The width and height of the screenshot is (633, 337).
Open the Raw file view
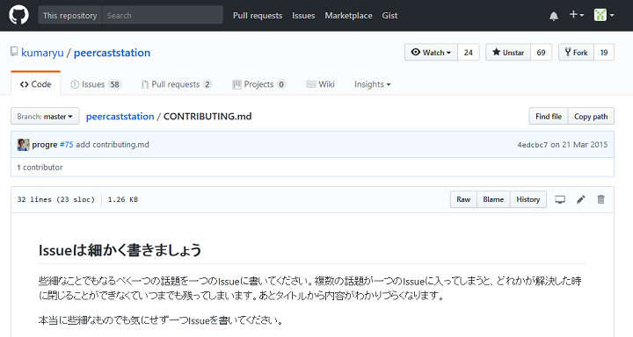point(463,199)
